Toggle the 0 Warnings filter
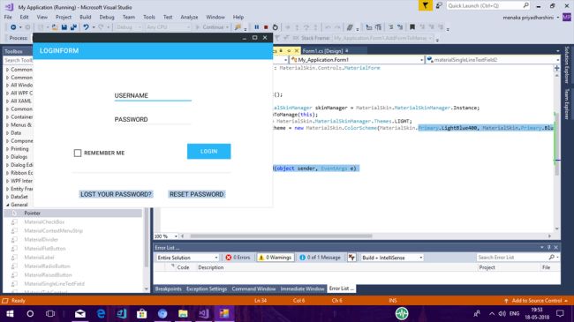The width and height of the screenshot is (574, 322). pos(275,258)
